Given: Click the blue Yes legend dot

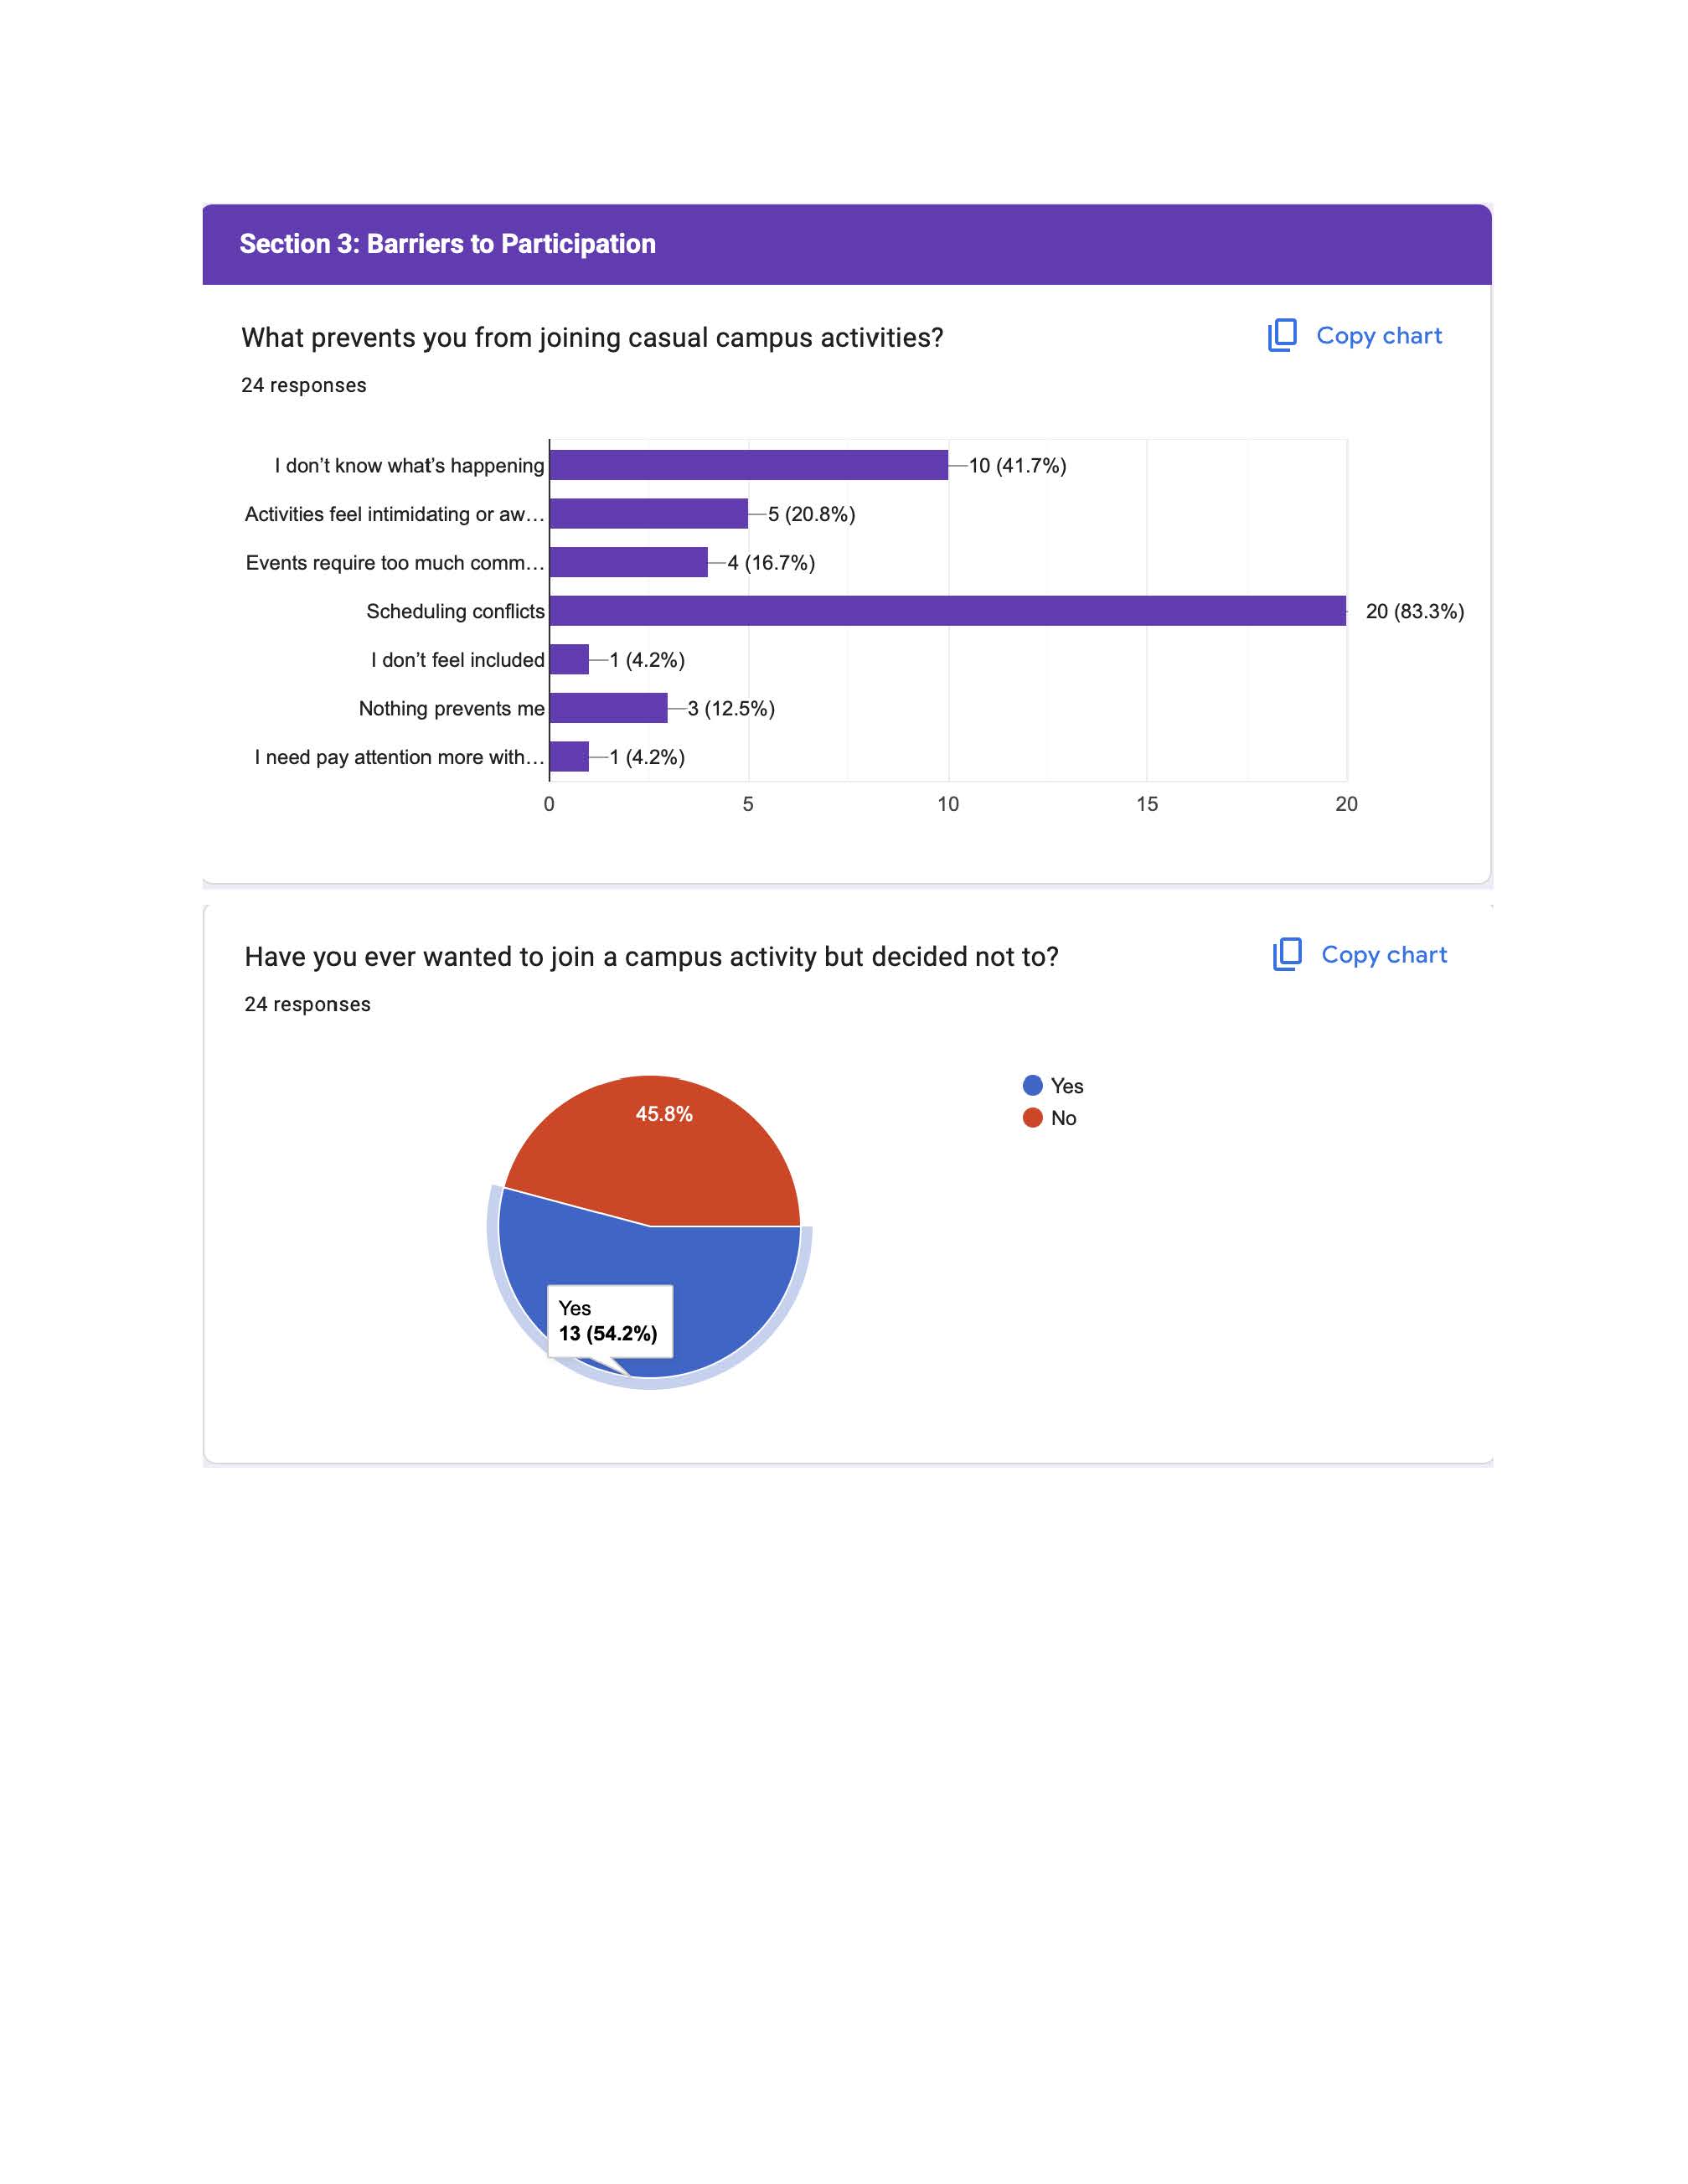Looking at the screenshot, I should coord(1033,1086).
